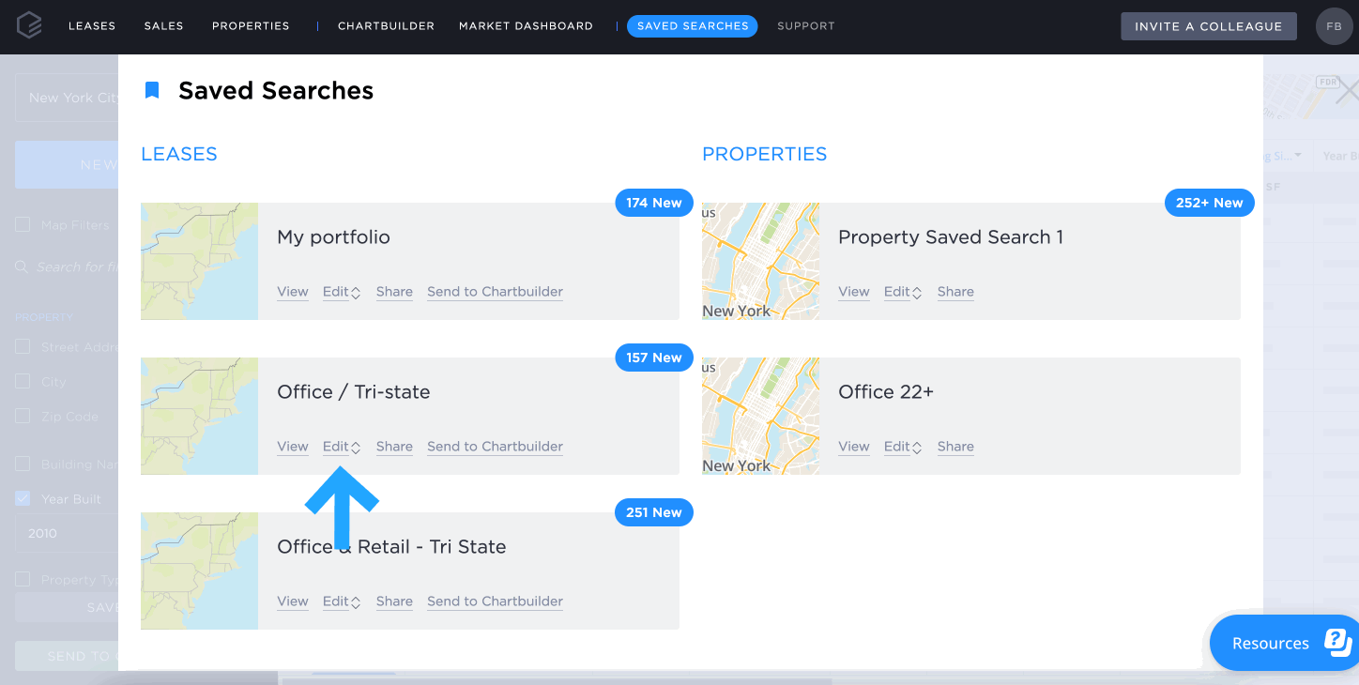Expand the Edit dropdown for Office / Tri-state
1359x685 pixels.
tap(342, 447)
